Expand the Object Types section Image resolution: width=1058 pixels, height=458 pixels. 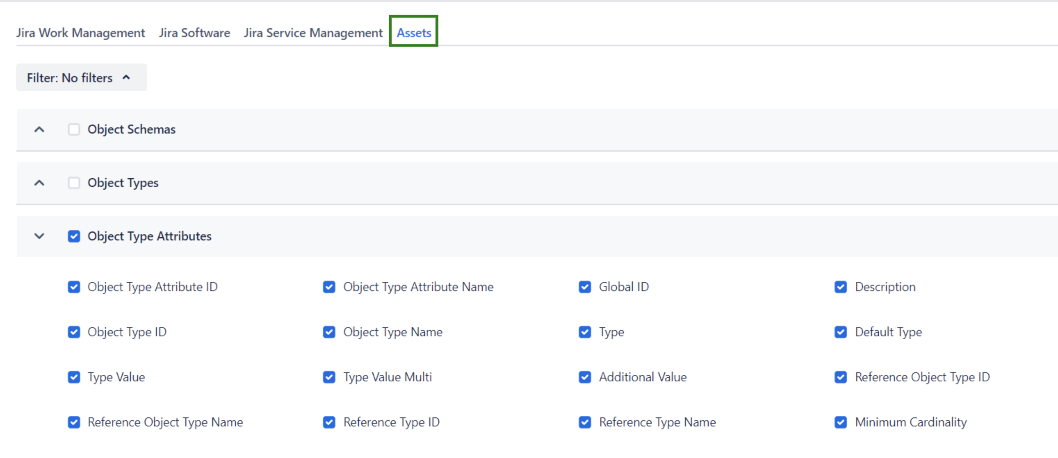pyautogui.click(x=39, y=183)
